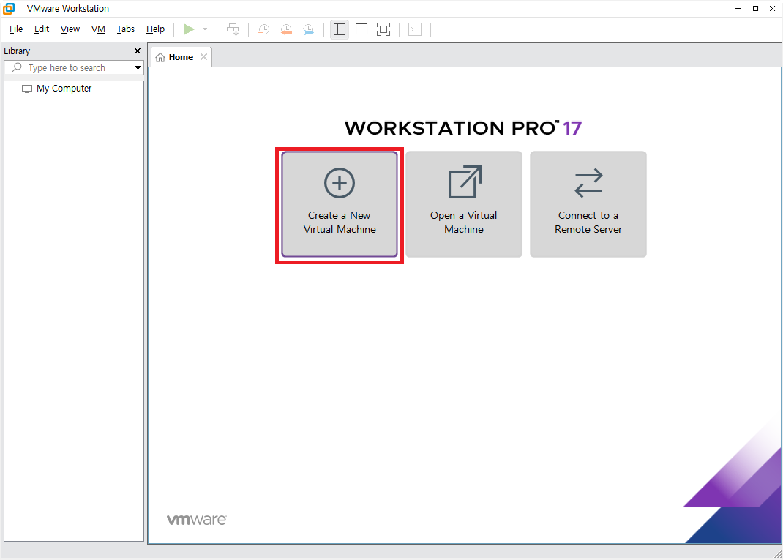This screenshot has height=560, width=783.
Task: Click the Revert to Snapshot icon
Action: point(286,29)
